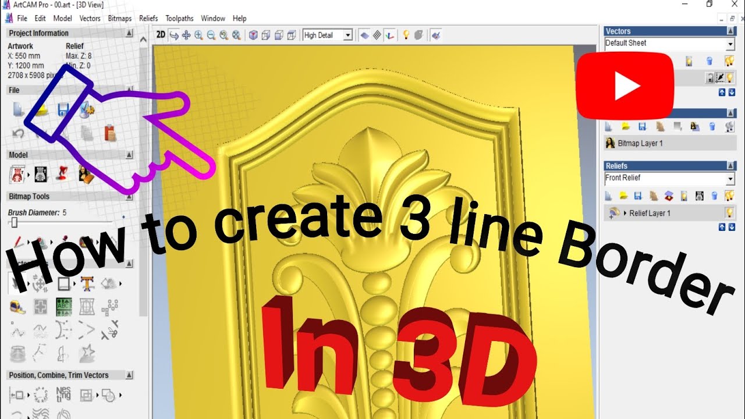Screen dimensions: 745x419
Task: Open the Toolpaths menu
Action: 179,19
